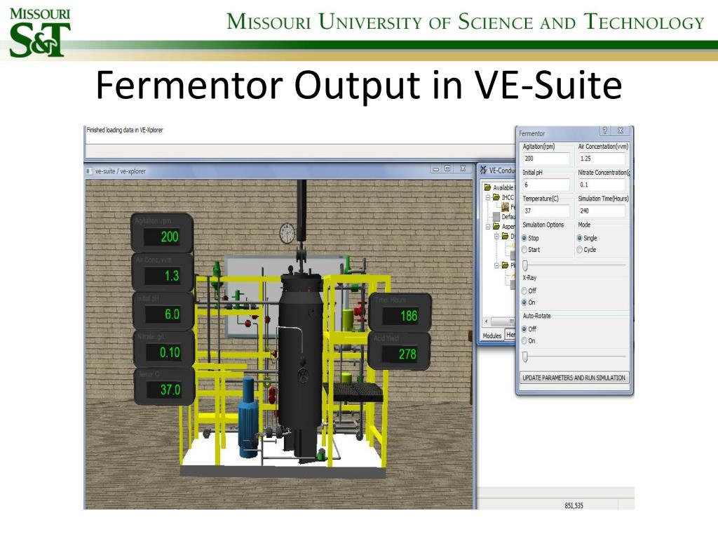The image size is (718, 539).
Task: Click the folder icon beginning with Pl under Aspen
Action: click(505, 265)
